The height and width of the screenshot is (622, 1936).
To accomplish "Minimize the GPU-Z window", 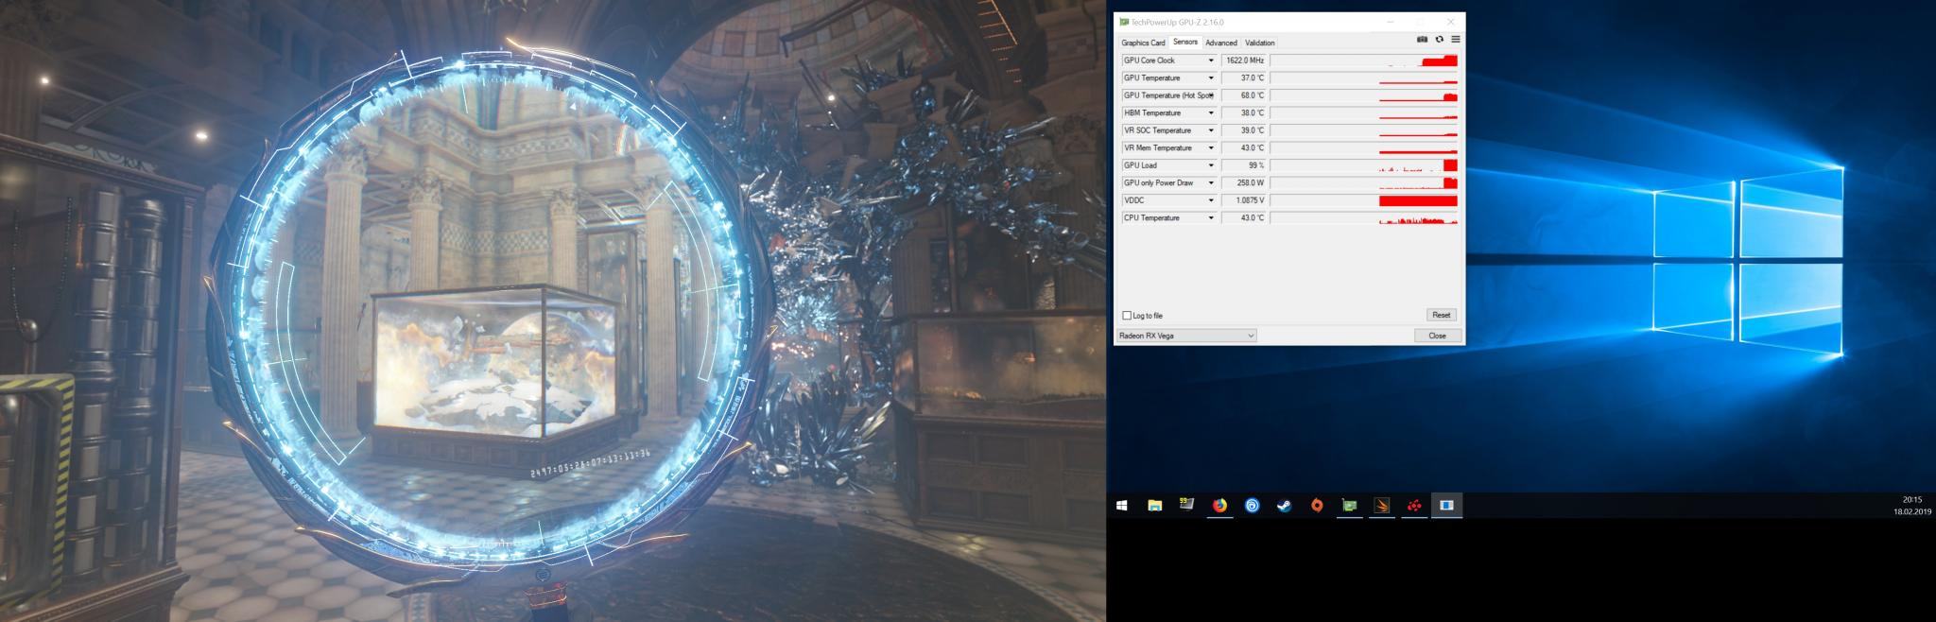I will pos(1390,22).
